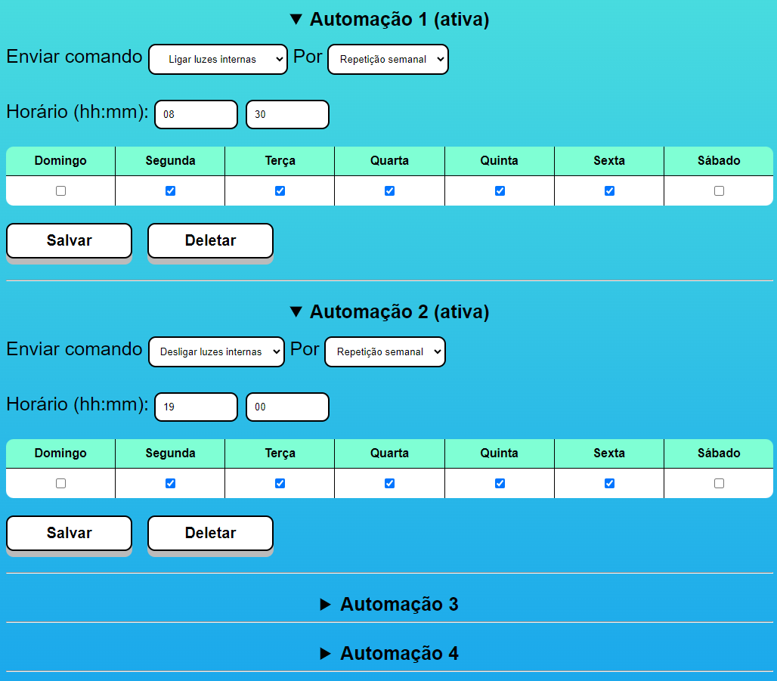Collapse the Automação 2 section
This screenshot has height=681, width=777.
click(389, 312)
